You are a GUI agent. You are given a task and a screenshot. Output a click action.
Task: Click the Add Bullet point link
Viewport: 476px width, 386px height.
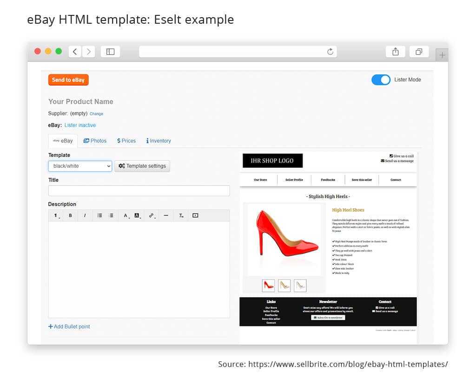[69, 327]
